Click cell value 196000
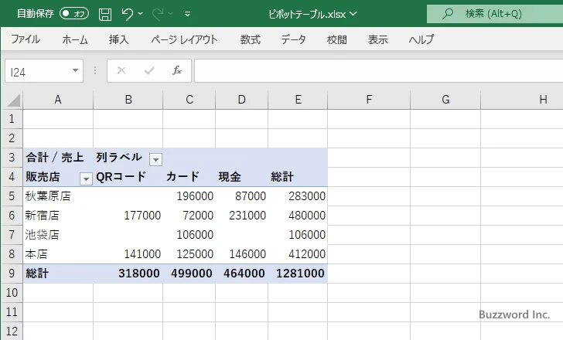The width and height of the screenshot is (563, 340). pyautogui.click(x=189, y=196)
